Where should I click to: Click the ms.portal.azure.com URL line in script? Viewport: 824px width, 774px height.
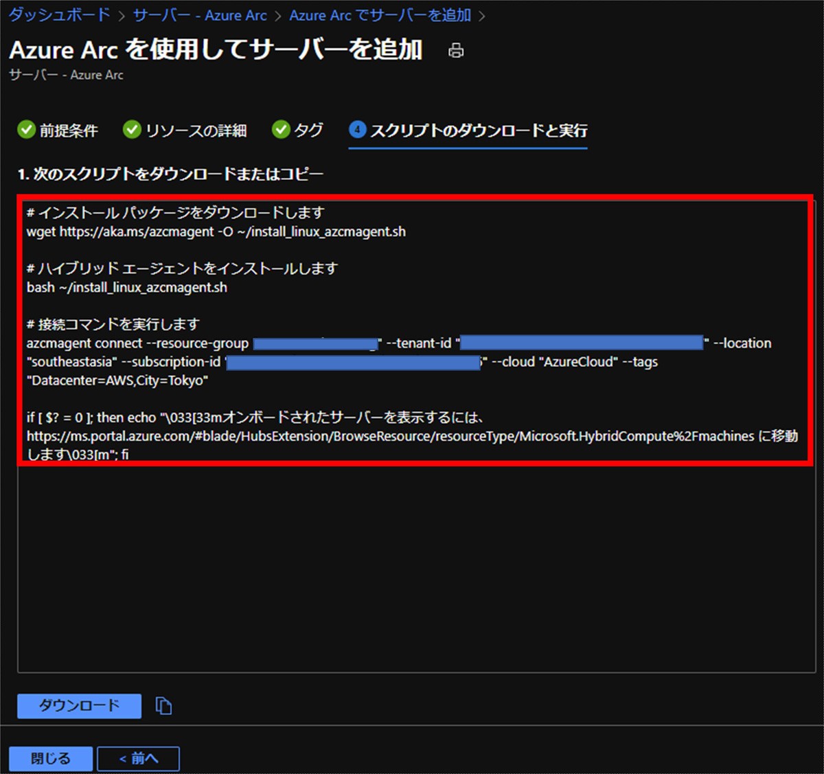click(x=412, y=436)
